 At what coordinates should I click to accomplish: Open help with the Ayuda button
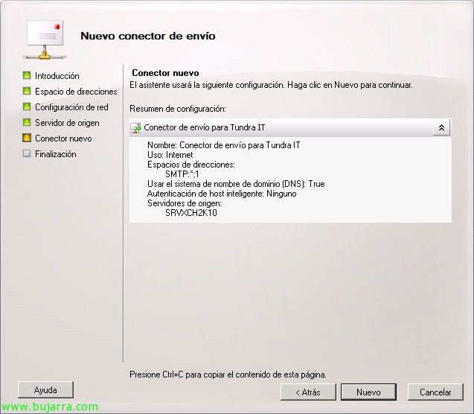click(45, 390)
